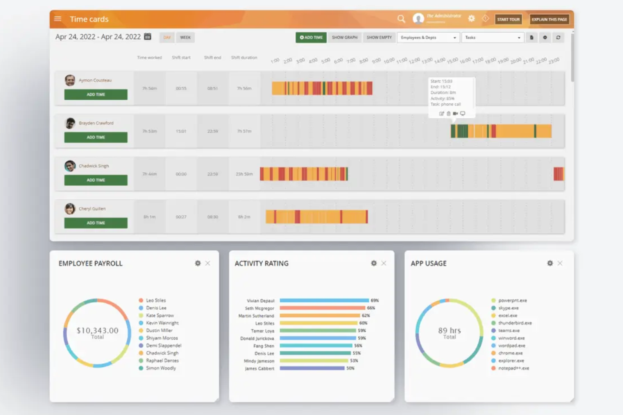Viewport: 623px width, 415px height.
Task: Open the Activity Rating widget settings gear
Action: point(373,263)
